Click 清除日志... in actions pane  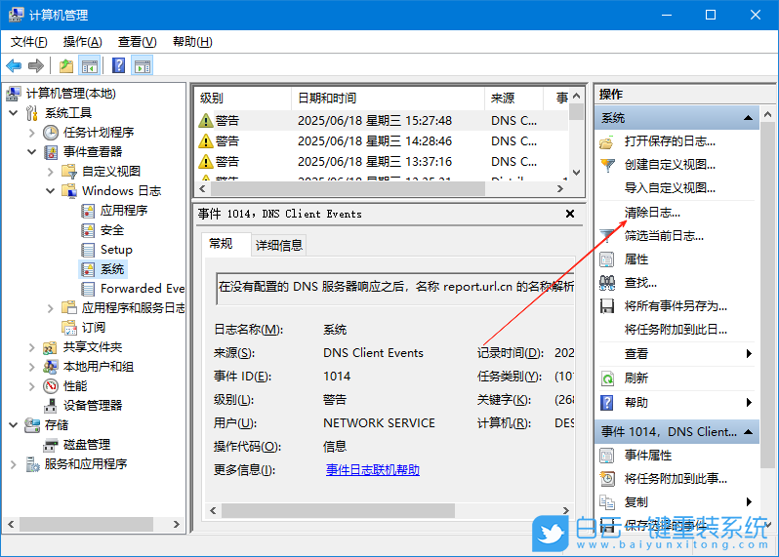[x=652, y=213]
